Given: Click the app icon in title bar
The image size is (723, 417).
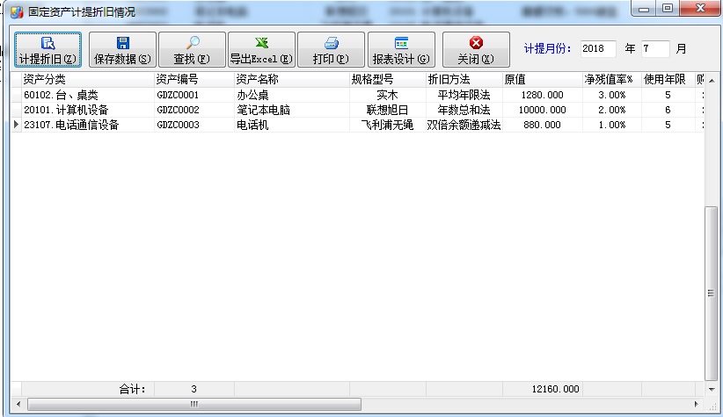Looking at the screenshot, I should click(17, 12).
